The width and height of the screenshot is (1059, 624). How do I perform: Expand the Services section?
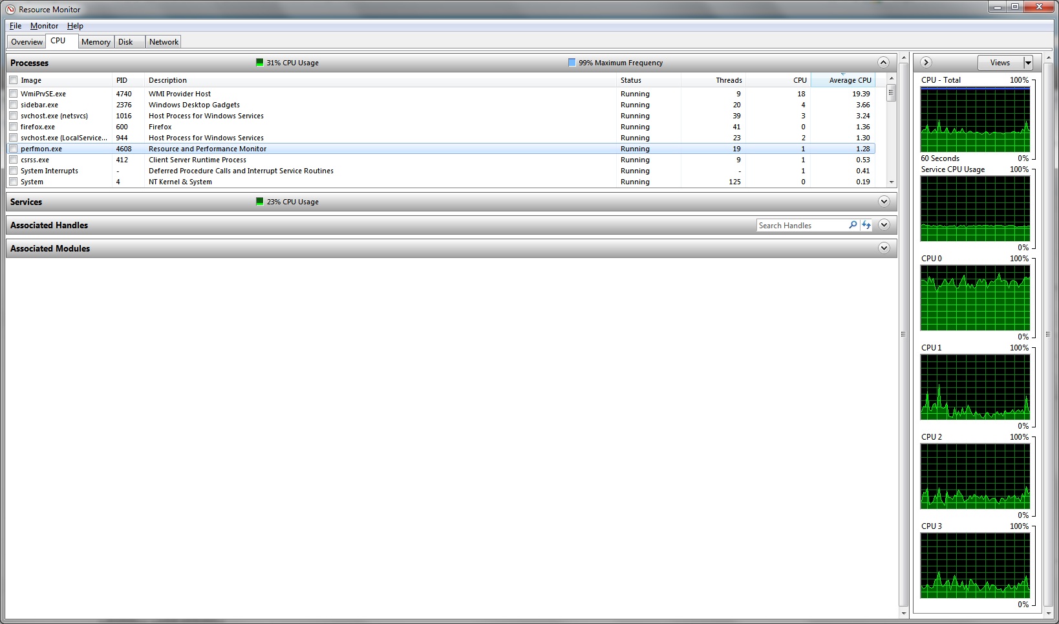[x=884, y=202]
